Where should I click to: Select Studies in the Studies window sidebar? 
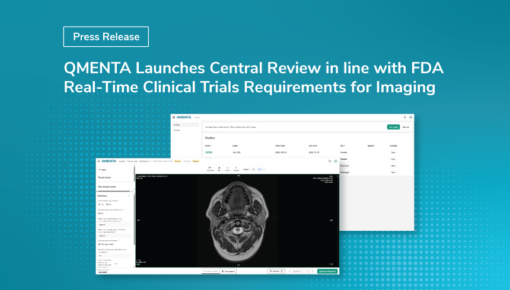[186, 125]
